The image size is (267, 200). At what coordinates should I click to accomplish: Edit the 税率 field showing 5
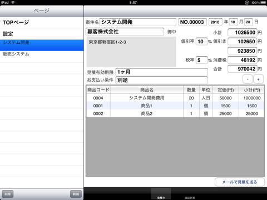[x=201, y=60]
